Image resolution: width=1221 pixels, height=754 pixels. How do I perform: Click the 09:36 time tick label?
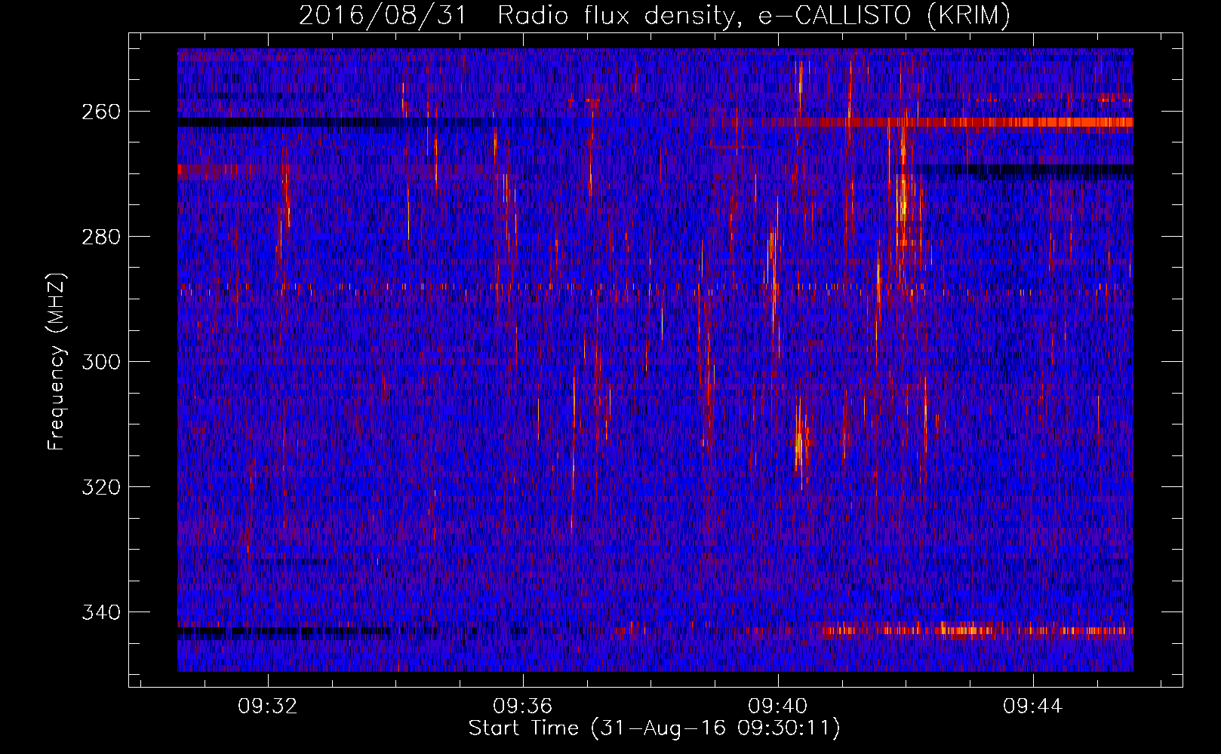[523, 706]
